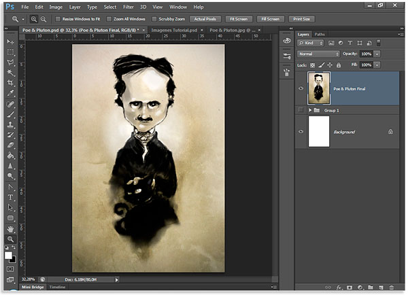The width and height of the screenshot is (408, 297).
Task: Select the Rectangular Marquee tool
Action: point(10,52)
